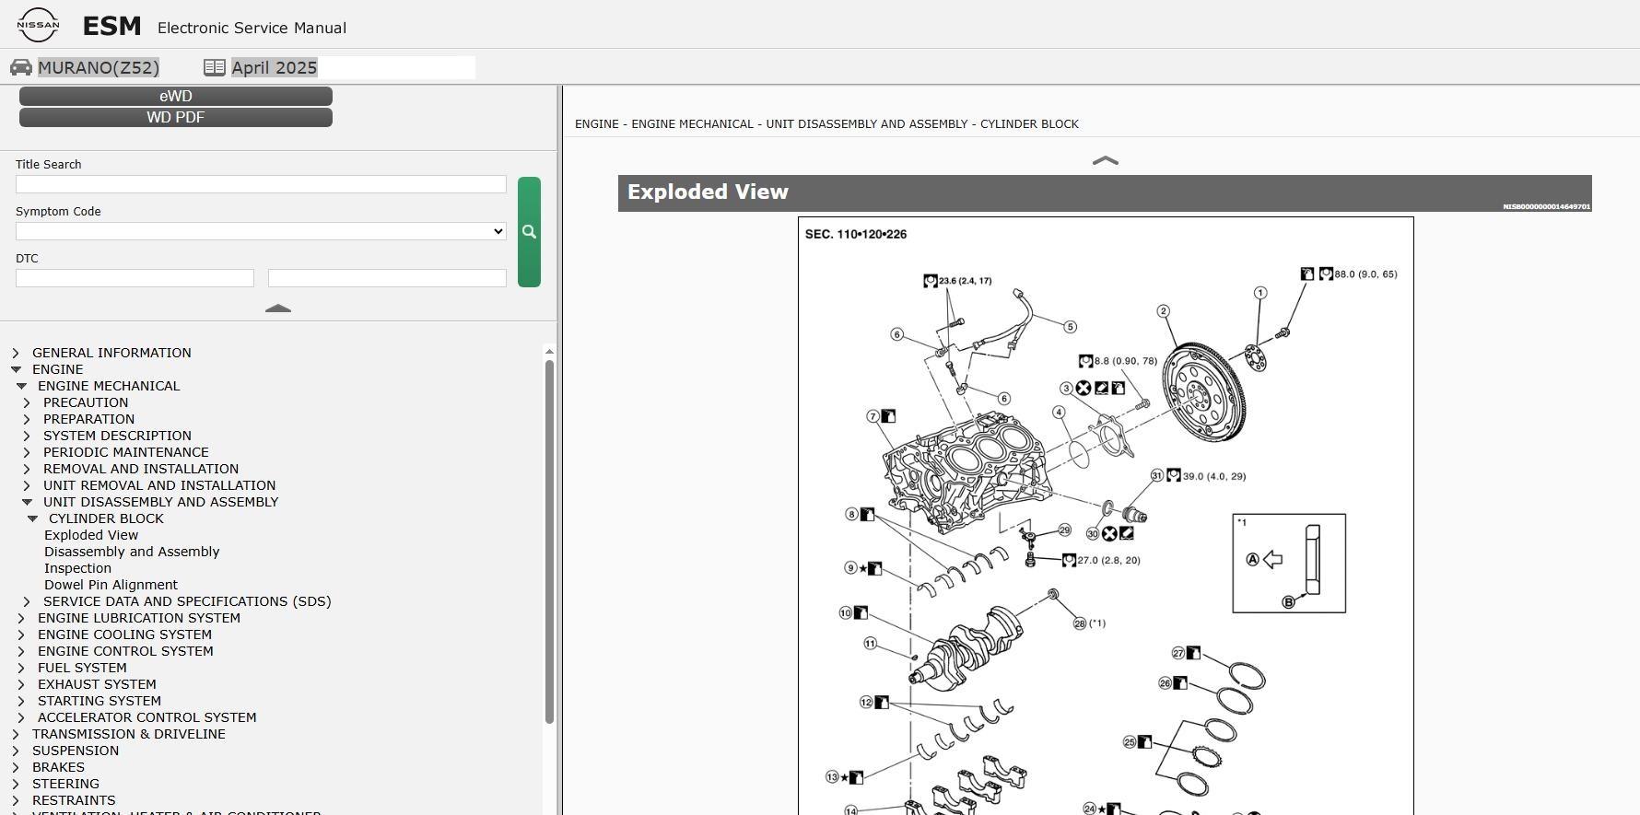Viewport: 1640px width, 815px height.
Task: Click the breadcrumb path text
Action: coord(826,123)
